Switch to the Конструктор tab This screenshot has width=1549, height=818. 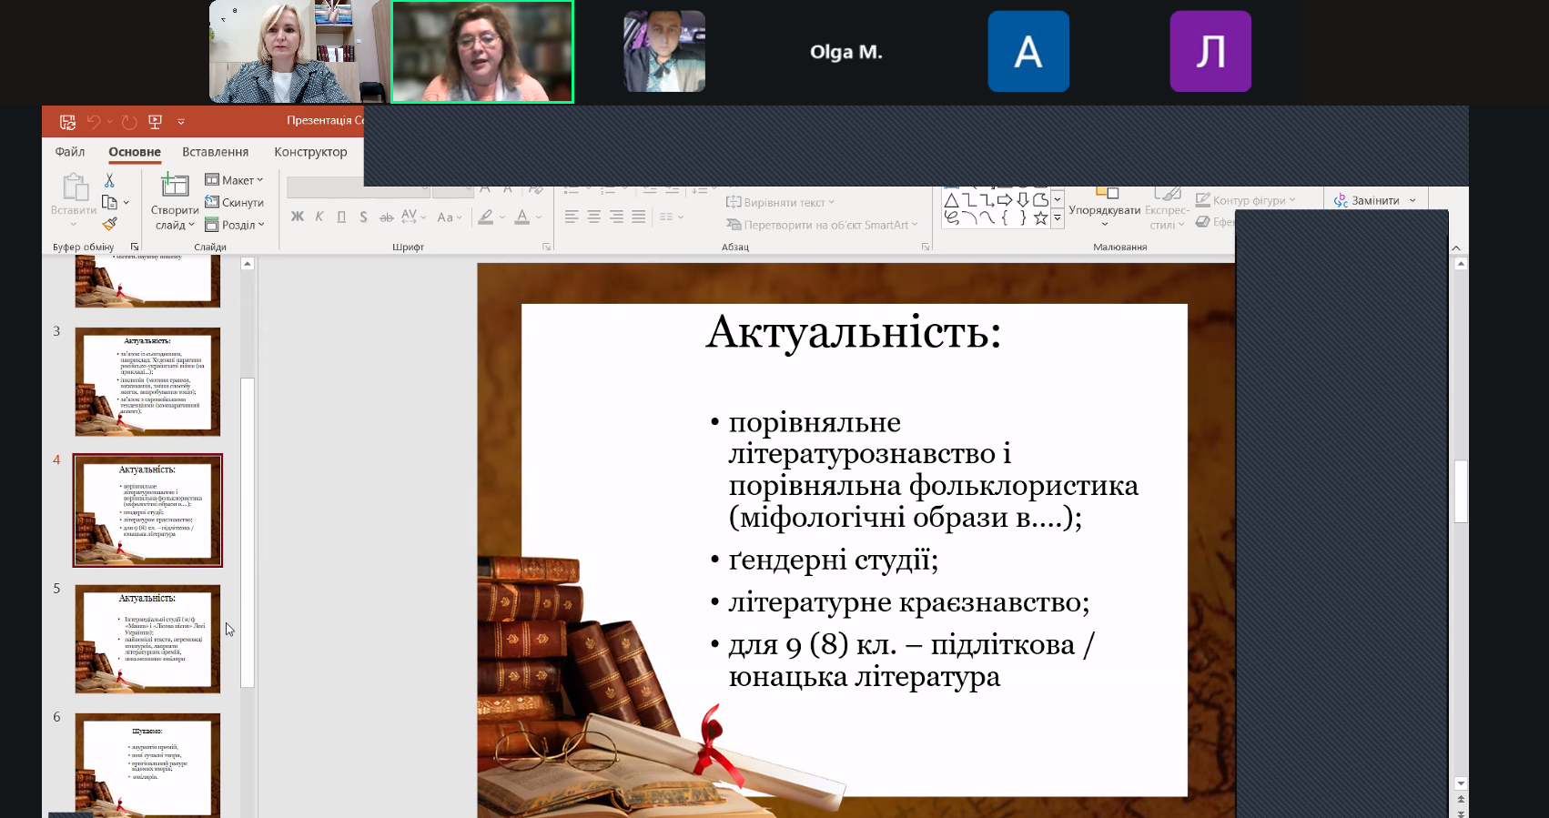(x=310, y=152)
